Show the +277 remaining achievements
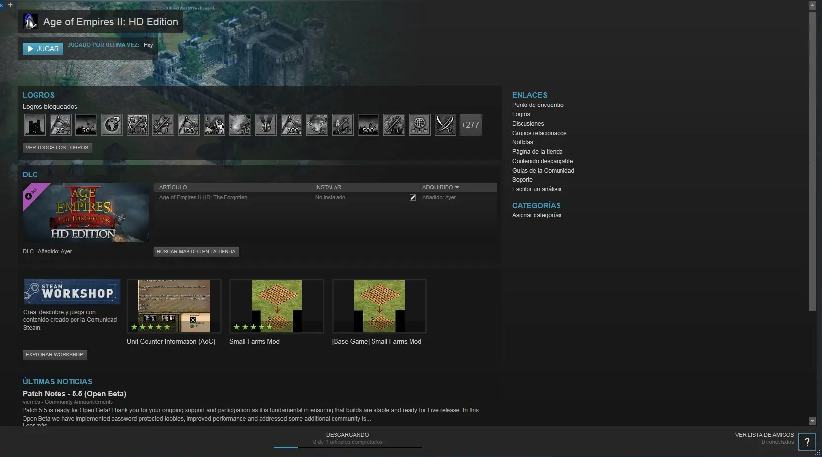 point(471,125)
